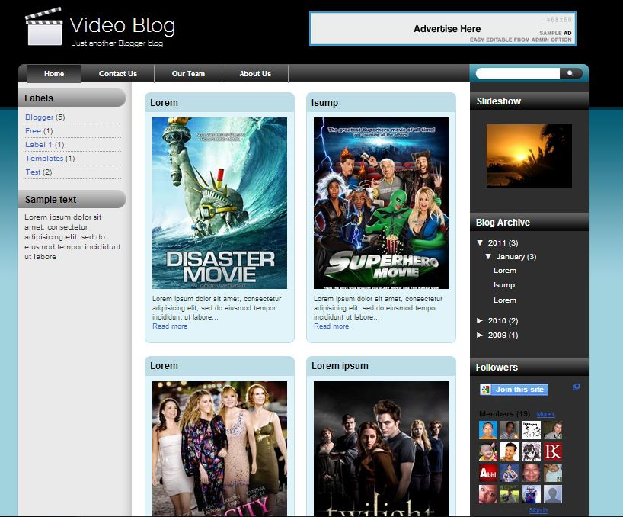The width and height of the screenshot is (623, 517).
Task: Open the Lorem ipsum post title
Action: coord(340,366)
